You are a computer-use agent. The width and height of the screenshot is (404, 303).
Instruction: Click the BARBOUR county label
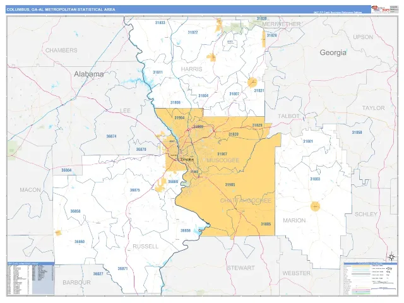pos(77,282)
